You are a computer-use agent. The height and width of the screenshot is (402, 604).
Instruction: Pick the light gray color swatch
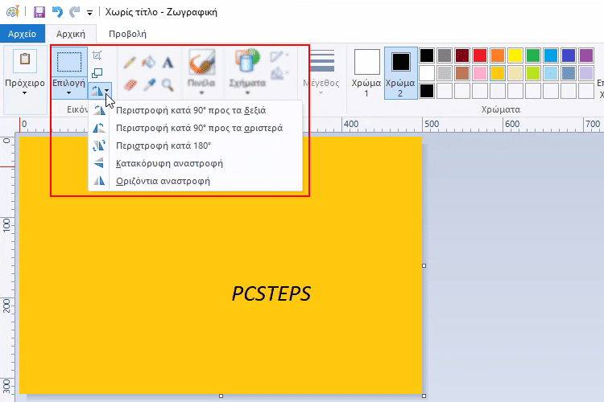445,73
